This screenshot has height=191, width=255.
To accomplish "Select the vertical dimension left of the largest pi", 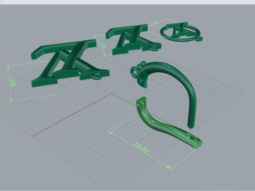I will (11, 83).
